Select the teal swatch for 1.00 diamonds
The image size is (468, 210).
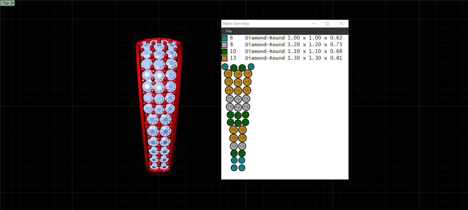pos(224,38)
